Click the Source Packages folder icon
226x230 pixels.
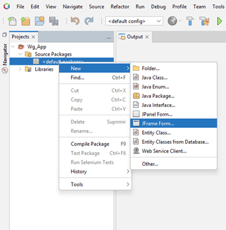[x=28, y=54]
